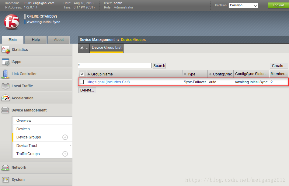Viewport: 289px width, 186px height.
Task: Click the iApps gear-window icon
Action: click(x=5, y=62)
